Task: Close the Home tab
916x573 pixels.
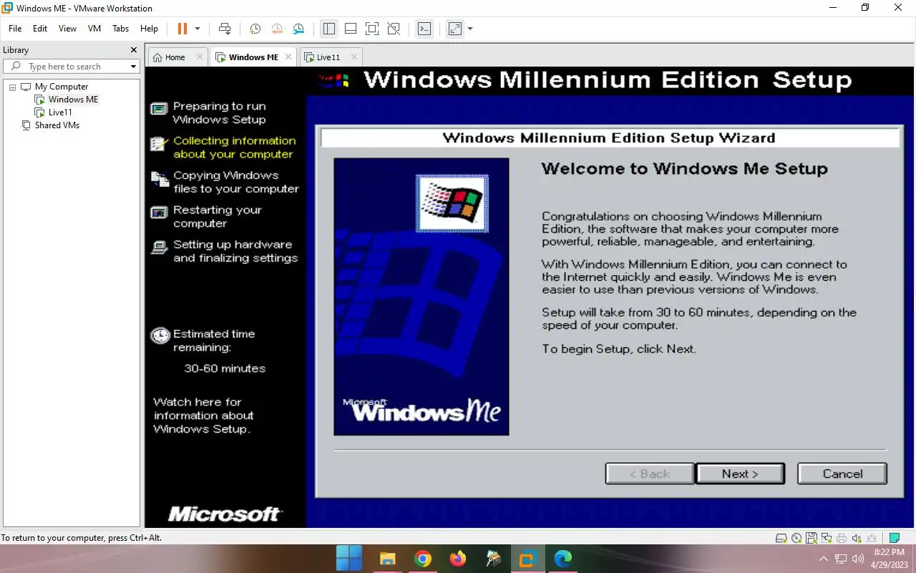Action: [x=200, y=57]
